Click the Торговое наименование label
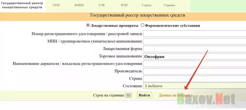246x110 pixels. 121,56
